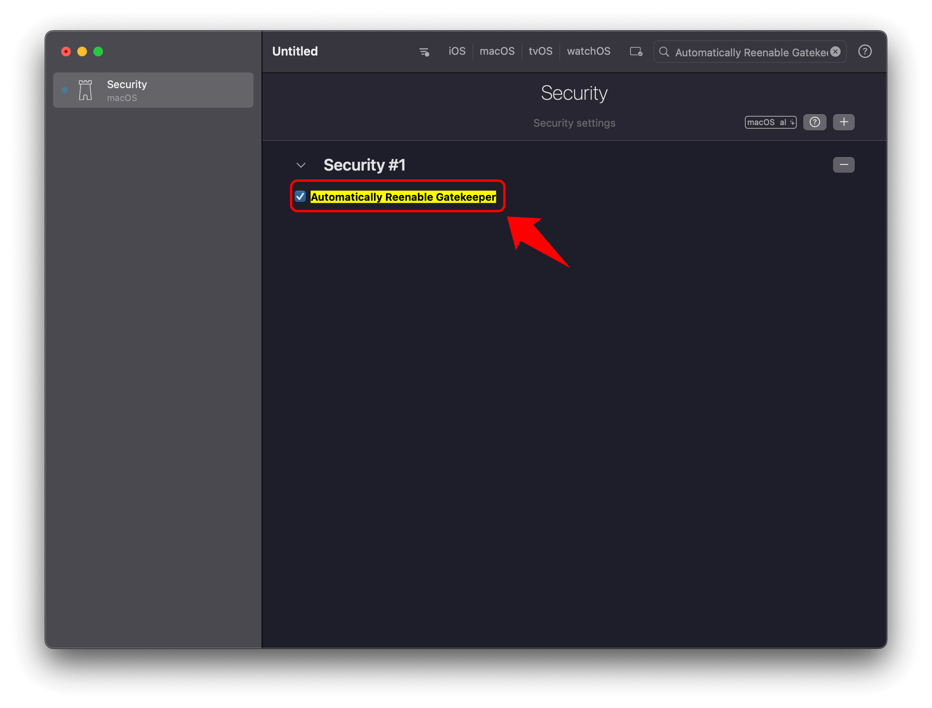The width and height of the screenshot is (932, 708).
Task: Zoom the window with green button
Action: click(98, 51)
